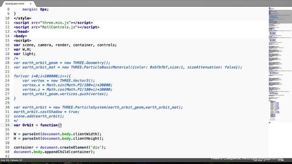
Task: Click the 'var light;' declaration
Action: [x=25, y=54]
